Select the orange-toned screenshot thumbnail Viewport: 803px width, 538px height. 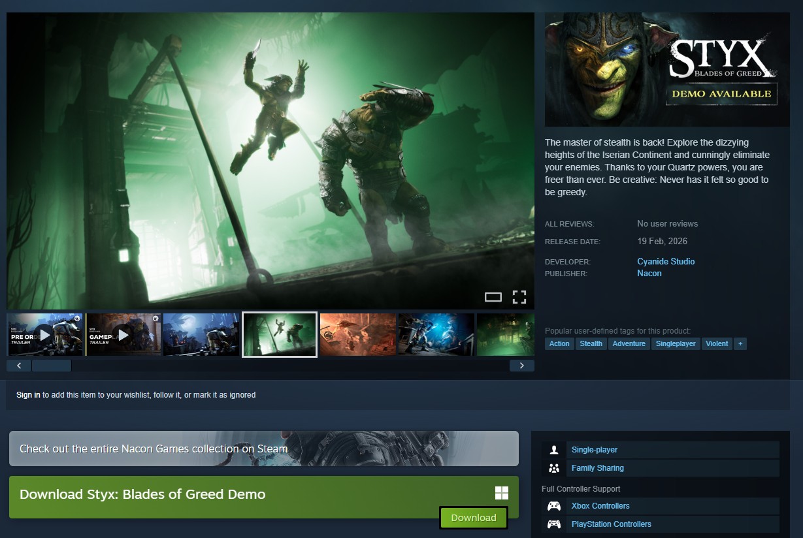click(x=358, y=334)
